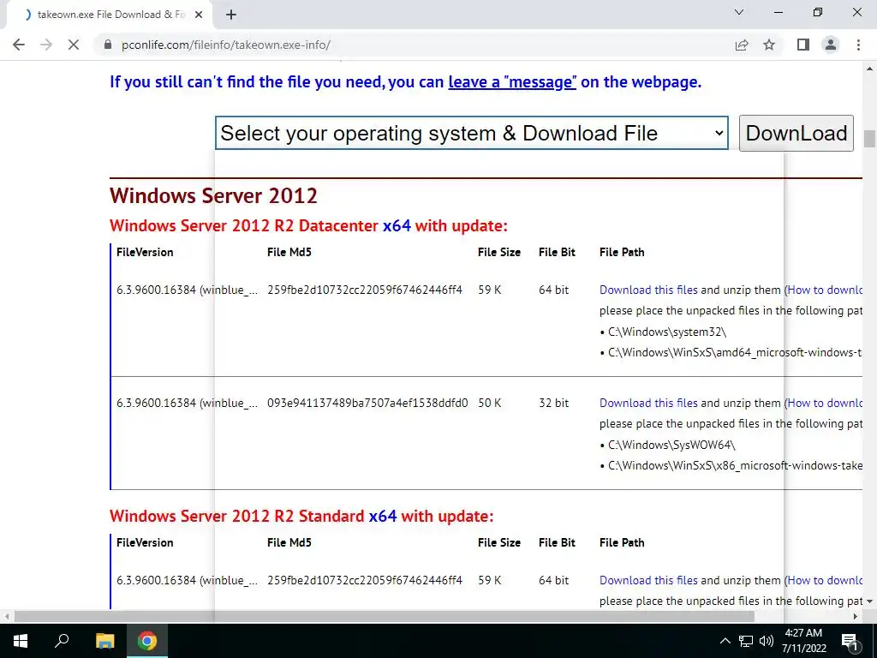Image resolution: width=877 pixels, height=658 pixels.
Task: Share this page icon in address bar
Action: click(742, 45)
